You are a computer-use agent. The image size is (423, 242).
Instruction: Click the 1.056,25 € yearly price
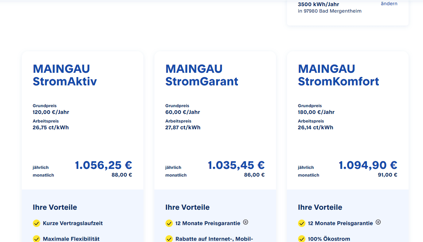(103, 165)
